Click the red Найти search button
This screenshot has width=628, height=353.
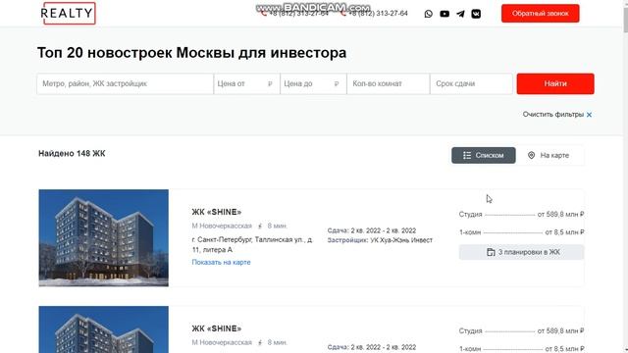coord(555,83)
